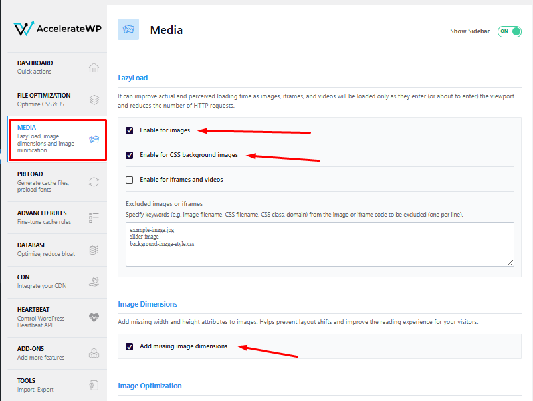
Task: Click the Preload refresh arrows icon
Action: click(94, 182)
